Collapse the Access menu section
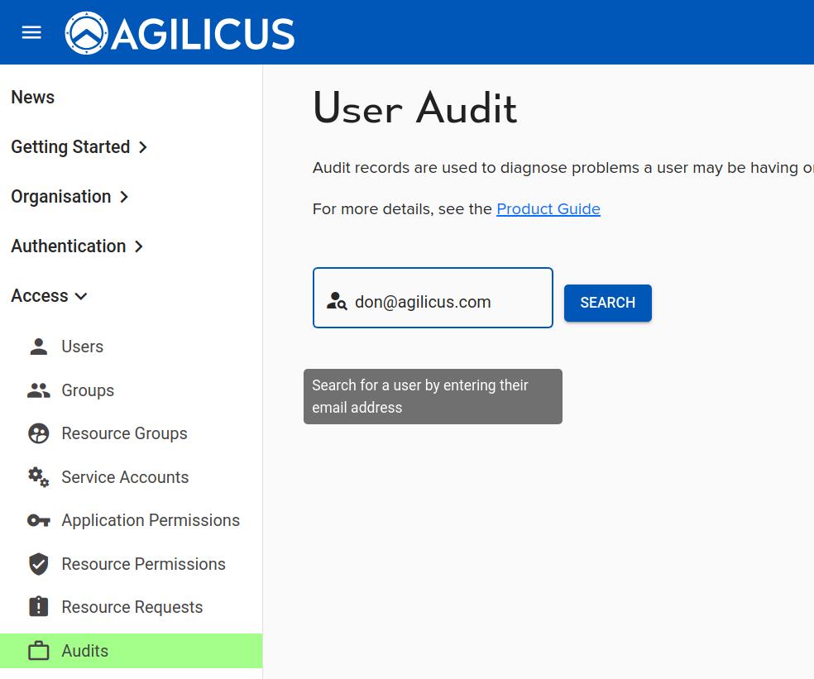This screenshot has width=814, height=679. (49, 296)
